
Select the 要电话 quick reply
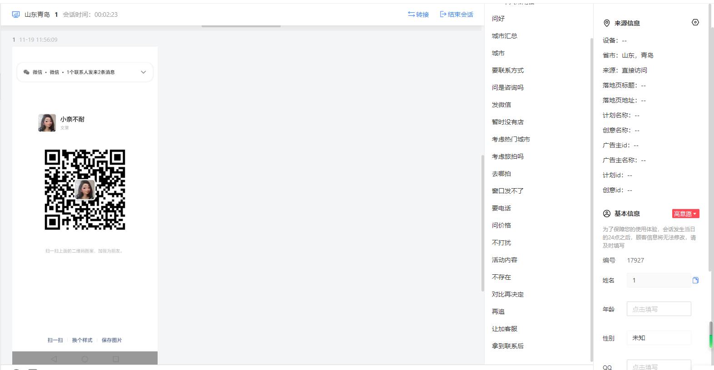coord(501,208)
